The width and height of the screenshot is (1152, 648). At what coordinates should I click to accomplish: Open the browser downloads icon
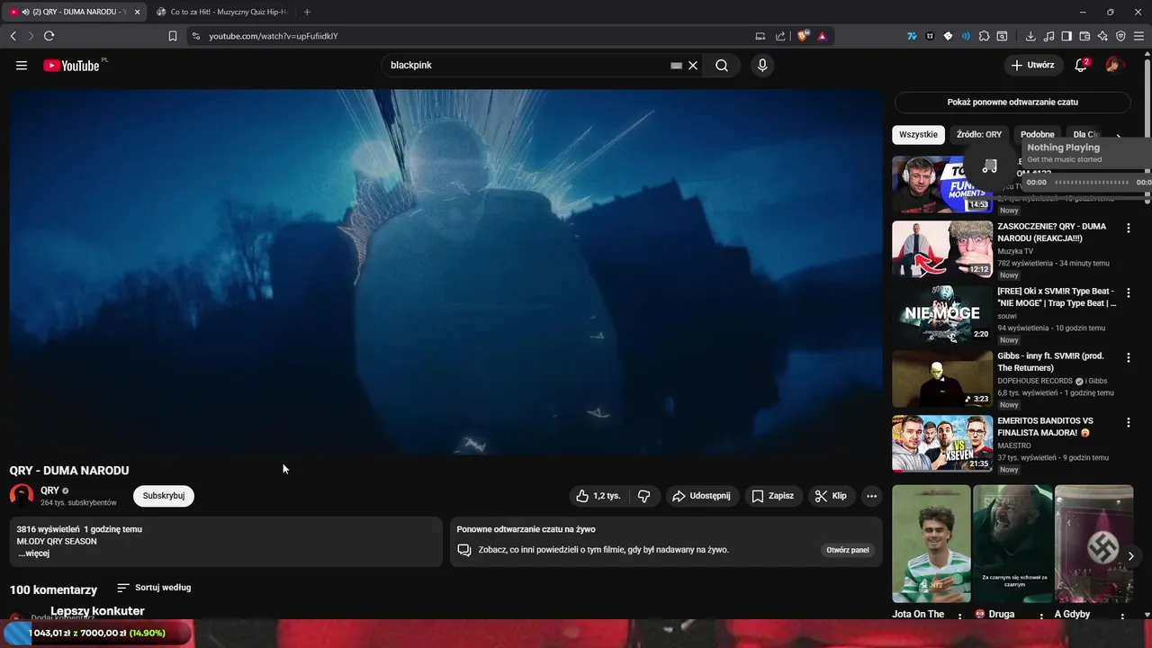click(x=1030, y=36)
